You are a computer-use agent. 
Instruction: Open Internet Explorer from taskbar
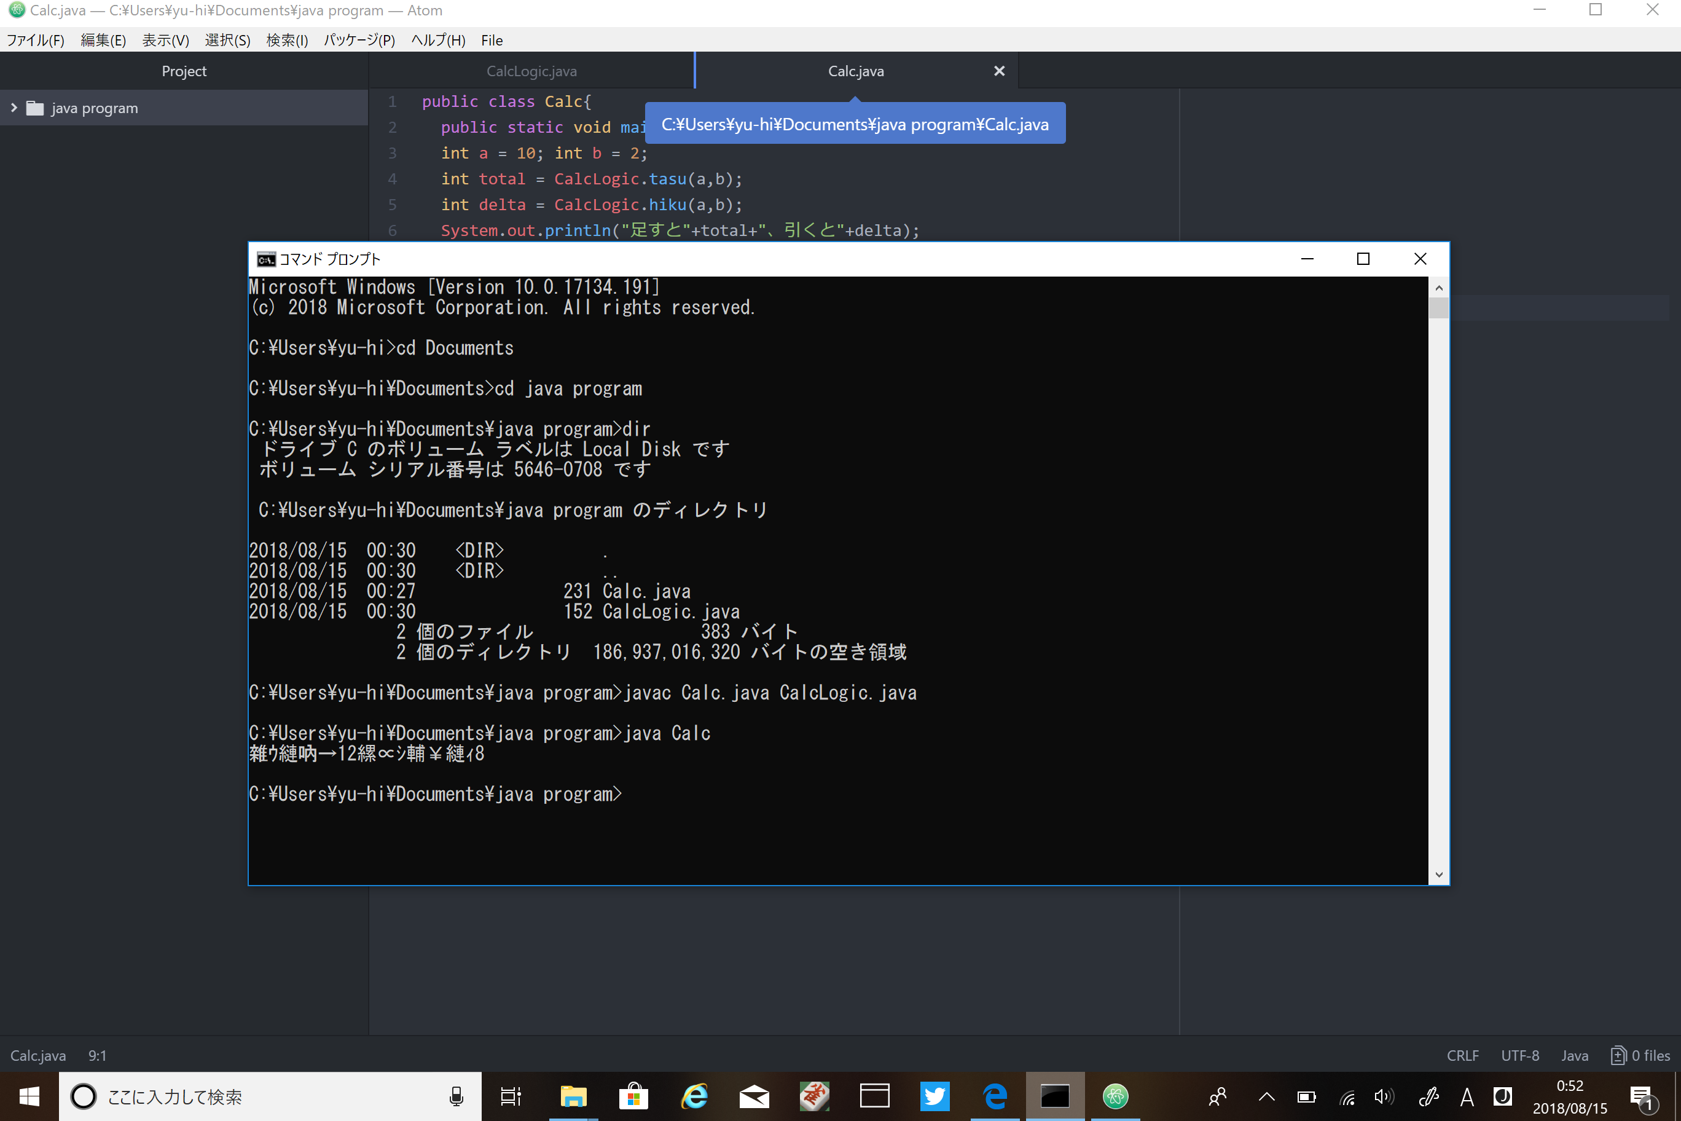694,1096
